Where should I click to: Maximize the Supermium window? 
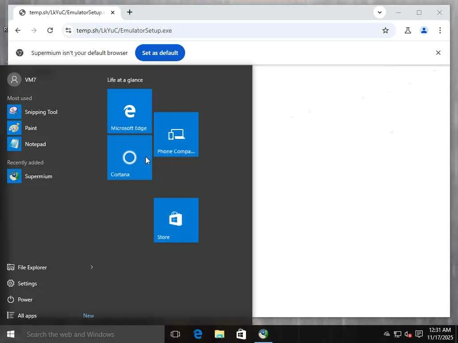click(419, 13)
